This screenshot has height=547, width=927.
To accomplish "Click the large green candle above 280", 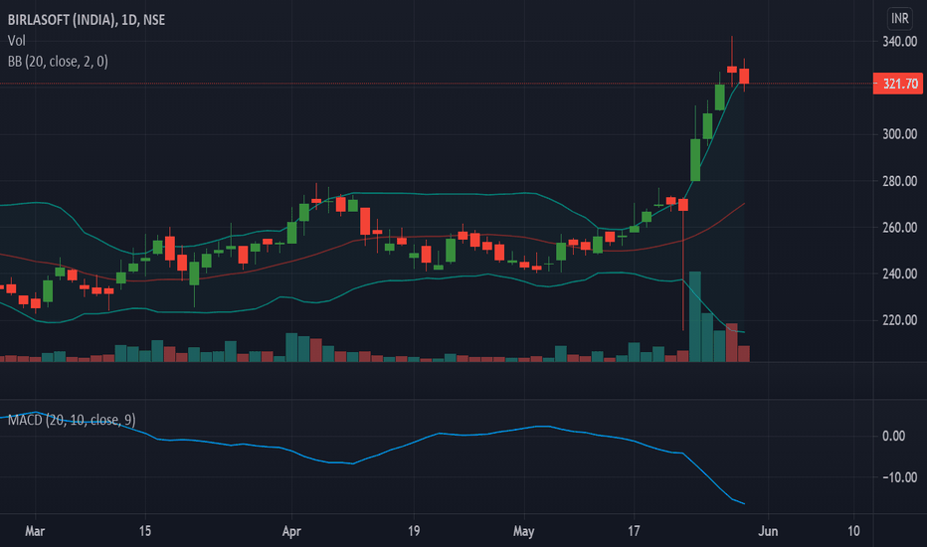I will 695,160.
